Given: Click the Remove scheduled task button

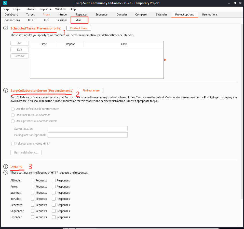Looking at the screenshot, I should click(x=20, y=56).
